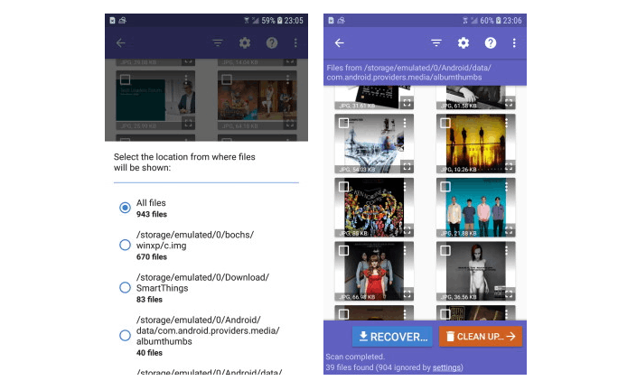This screenshot has width=618, height=390.
Task: Select the albumthumbs location radio option
Action: 125,336
